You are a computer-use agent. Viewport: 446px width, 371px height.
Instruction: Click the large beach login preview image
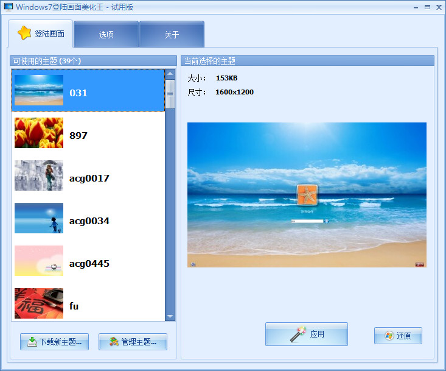(307, 195)
